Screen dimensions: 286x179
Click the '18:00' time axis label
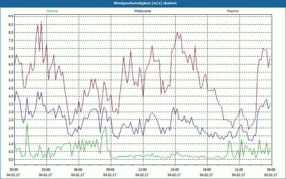point(207,170)
